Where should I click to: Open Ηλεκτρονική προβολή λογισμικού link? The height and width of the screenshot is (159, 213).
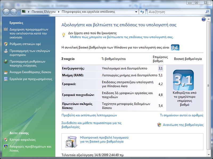point(104,140)
